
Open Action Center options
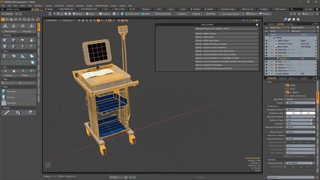132,14
